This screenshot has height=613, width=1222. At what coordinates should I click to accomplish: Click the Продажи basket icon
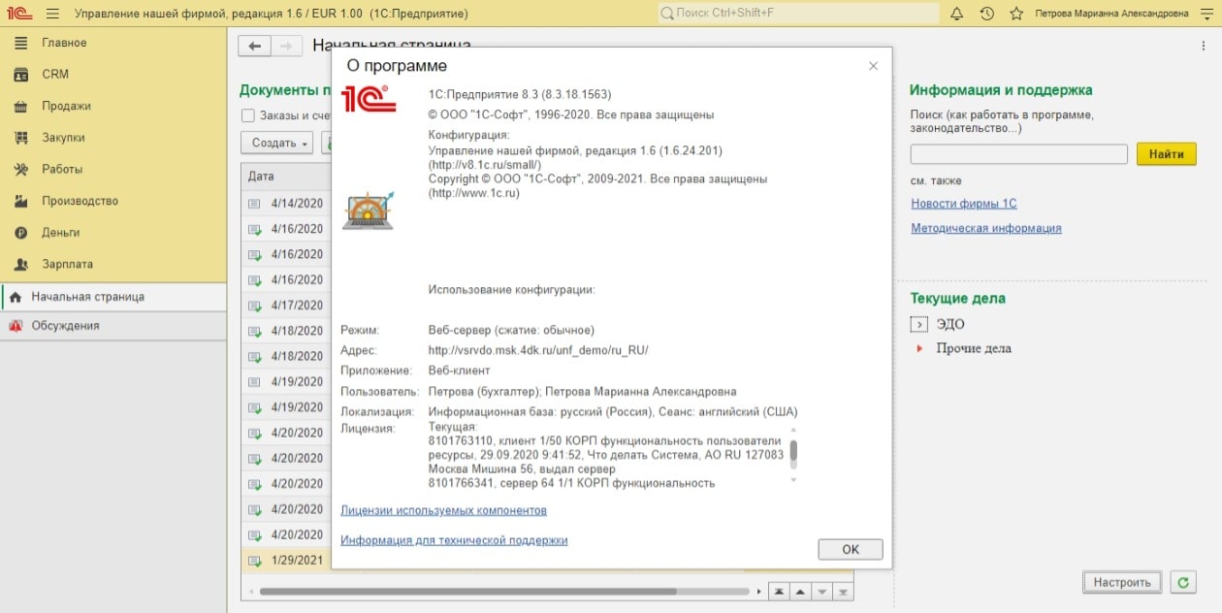[20, 106]
